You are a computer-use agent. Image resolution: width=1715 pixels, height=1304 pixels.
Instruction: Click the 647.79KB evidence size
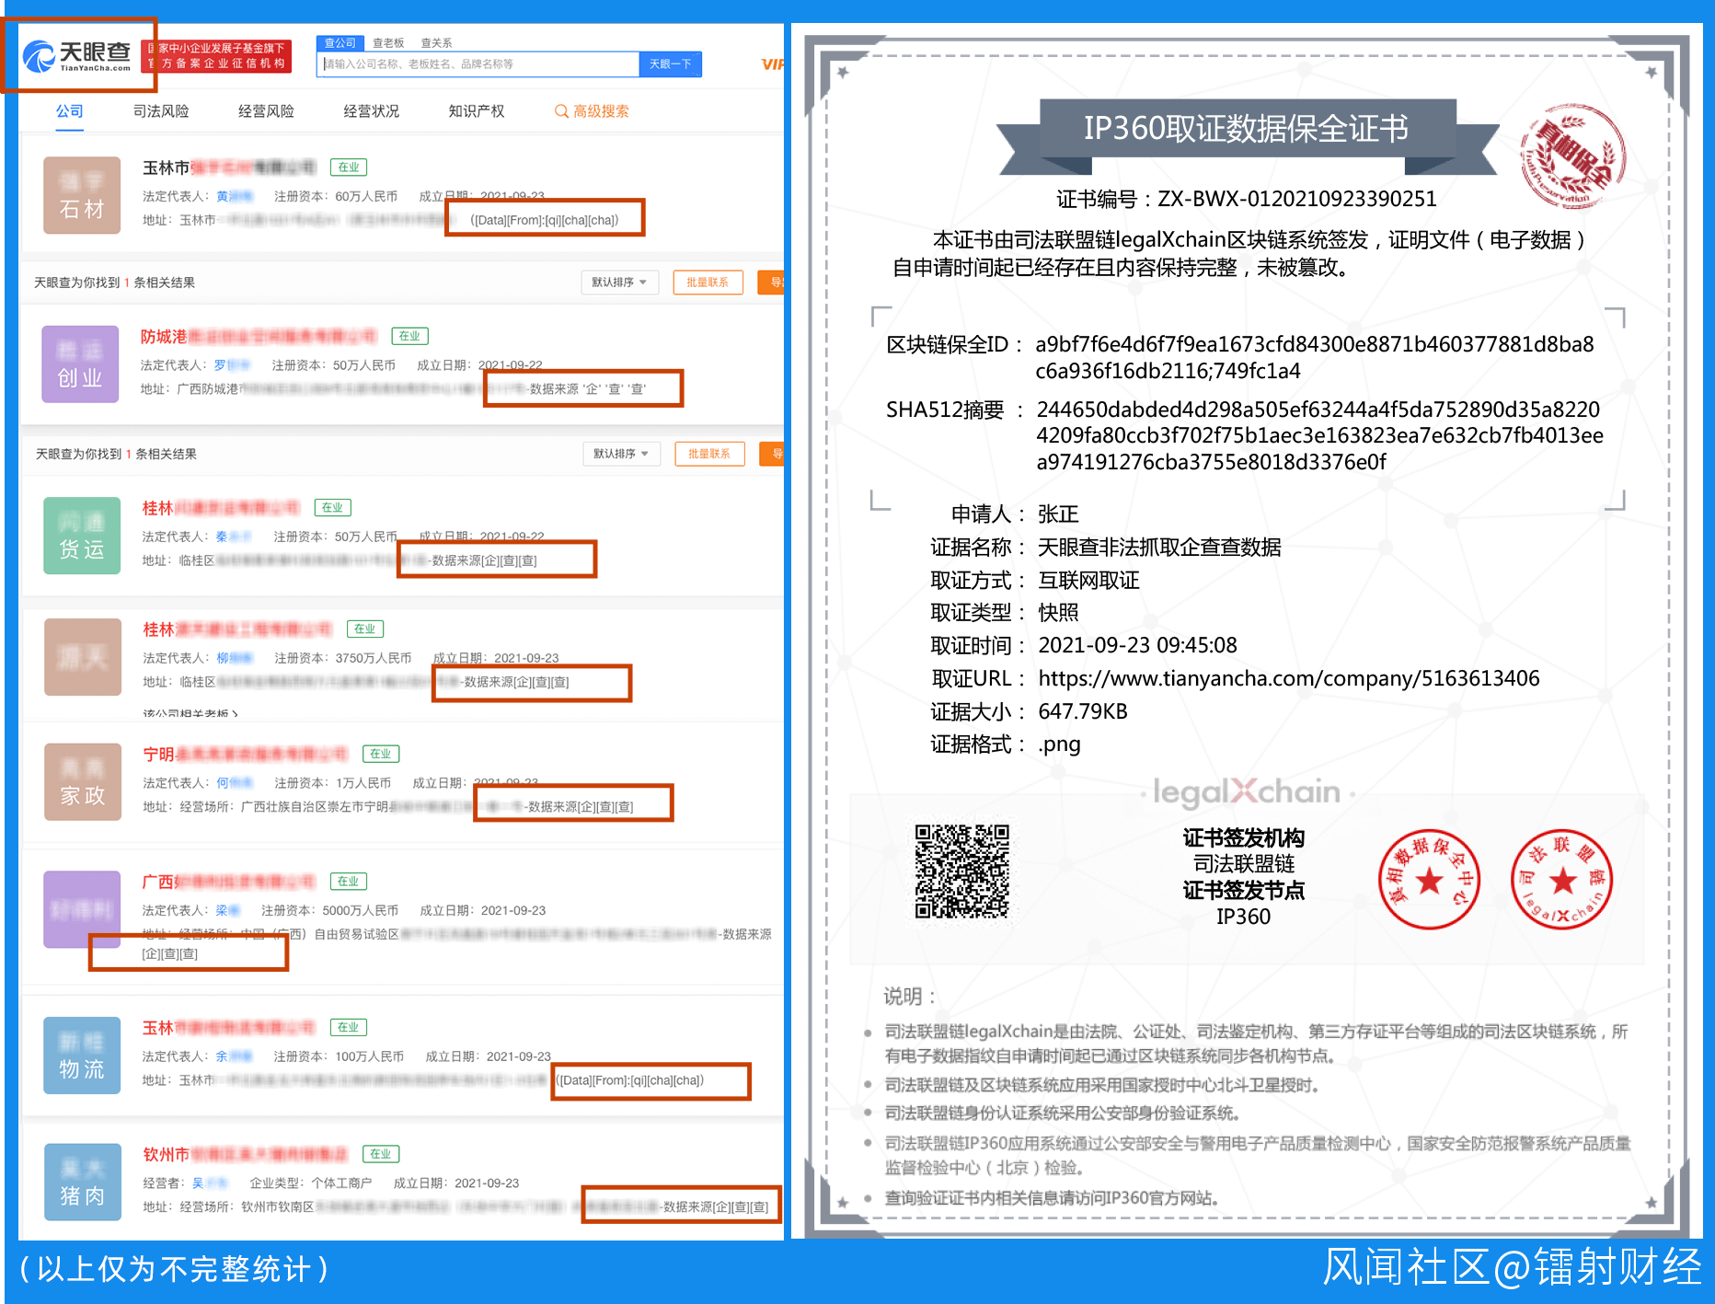point(1083,712)
